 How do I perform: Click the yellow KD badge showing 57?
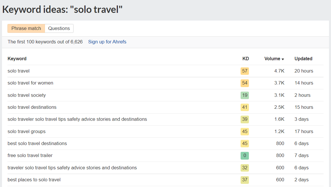245,71
